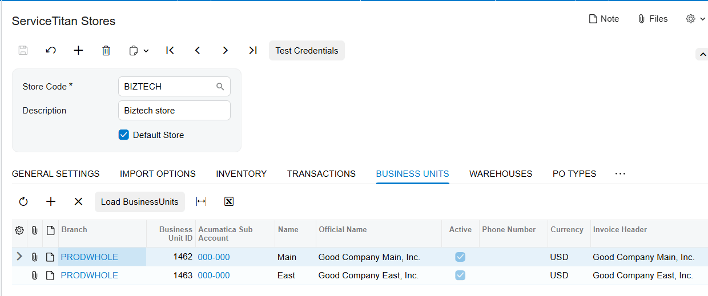The image size is (708, 296).
Task: Select the Business Unit ID cell 1462
Action: 171,257
